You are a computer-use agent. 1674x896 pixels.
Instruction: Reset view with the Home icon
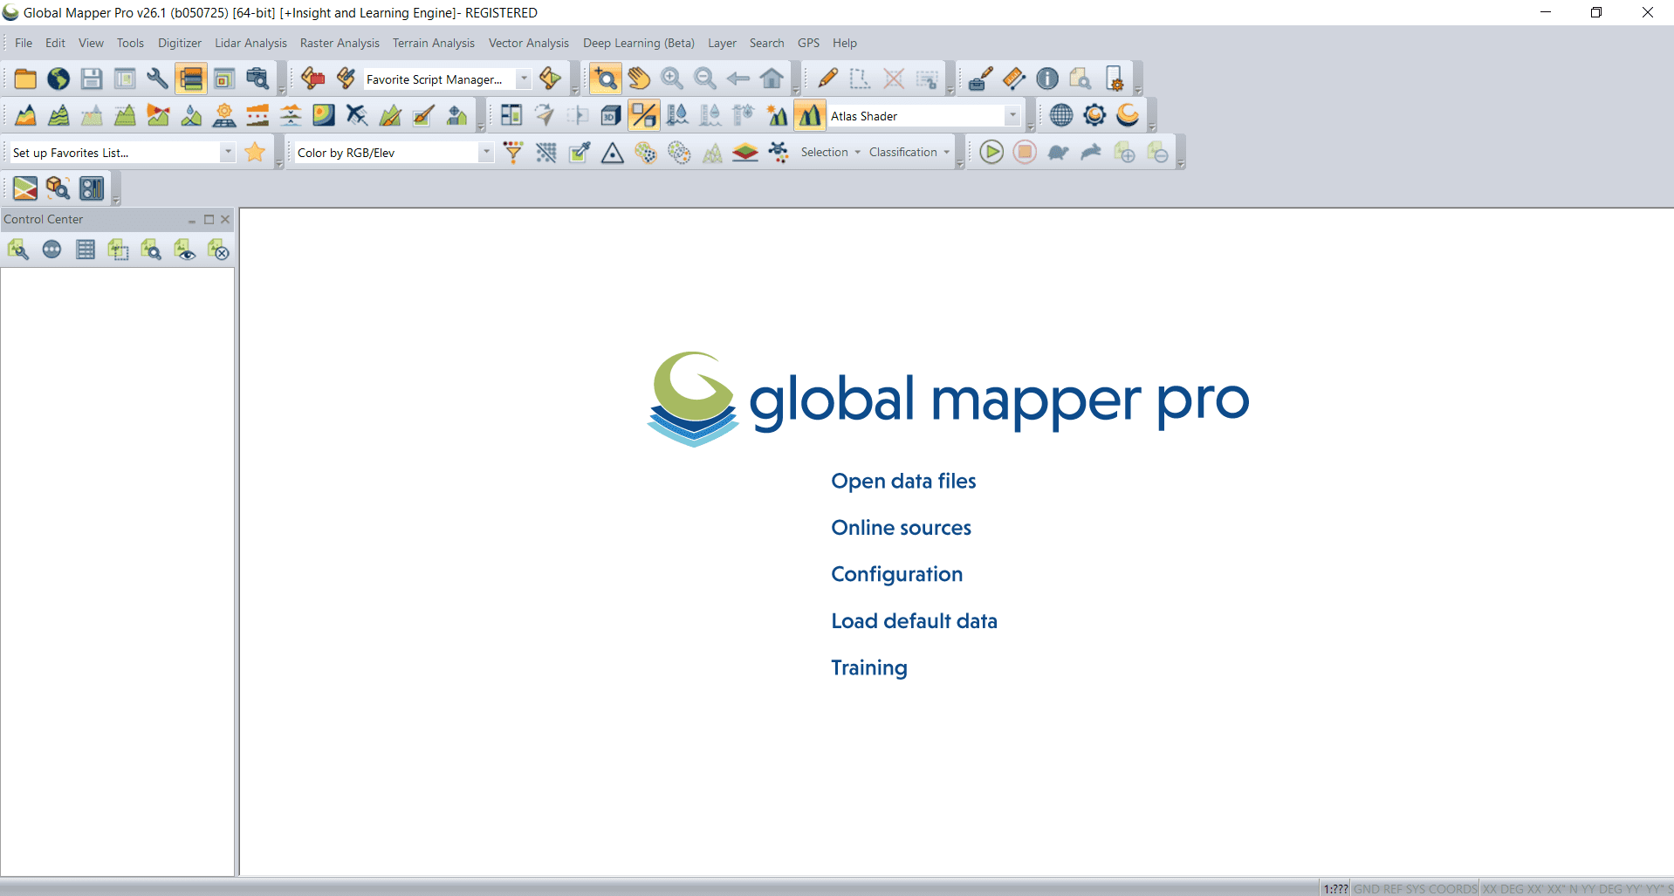coord(772,79)
